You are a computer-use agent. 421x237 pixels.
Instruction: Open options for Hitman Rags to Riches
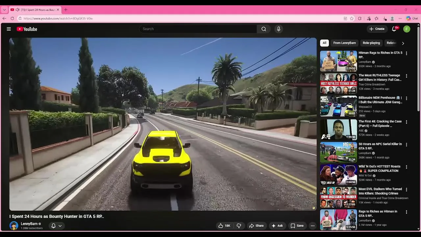[x=407, y=53]
